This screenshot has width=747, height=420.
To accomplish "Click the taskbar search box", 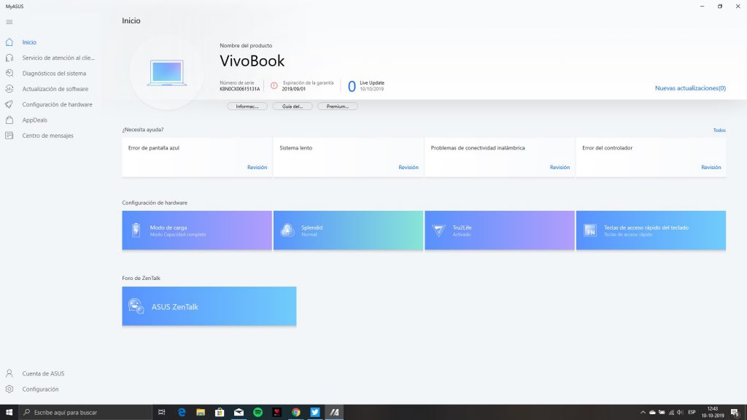I will pyautogui.click(x=85, y=413).
